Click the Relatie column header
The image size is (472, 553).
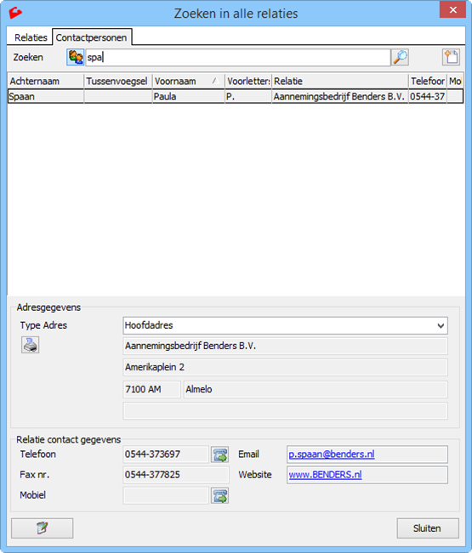339,82
